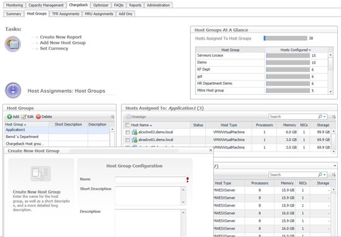Check the alvadcw01.demo.local row checkbox
This screenshot has height=237, width=341.
tap(128, 140)
